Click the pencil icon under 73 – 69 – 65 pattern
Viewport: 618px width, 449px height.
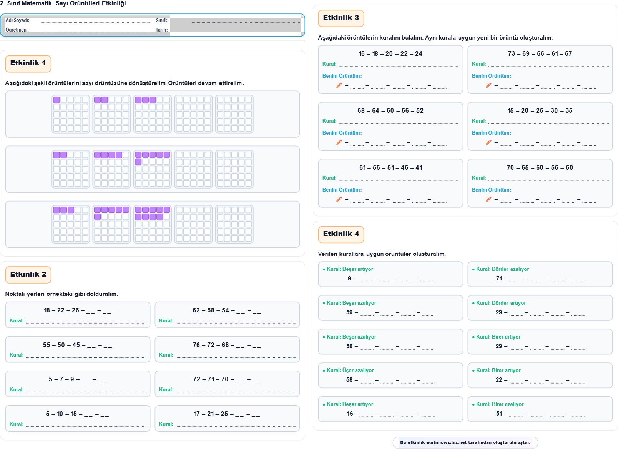tap(488, 85)
